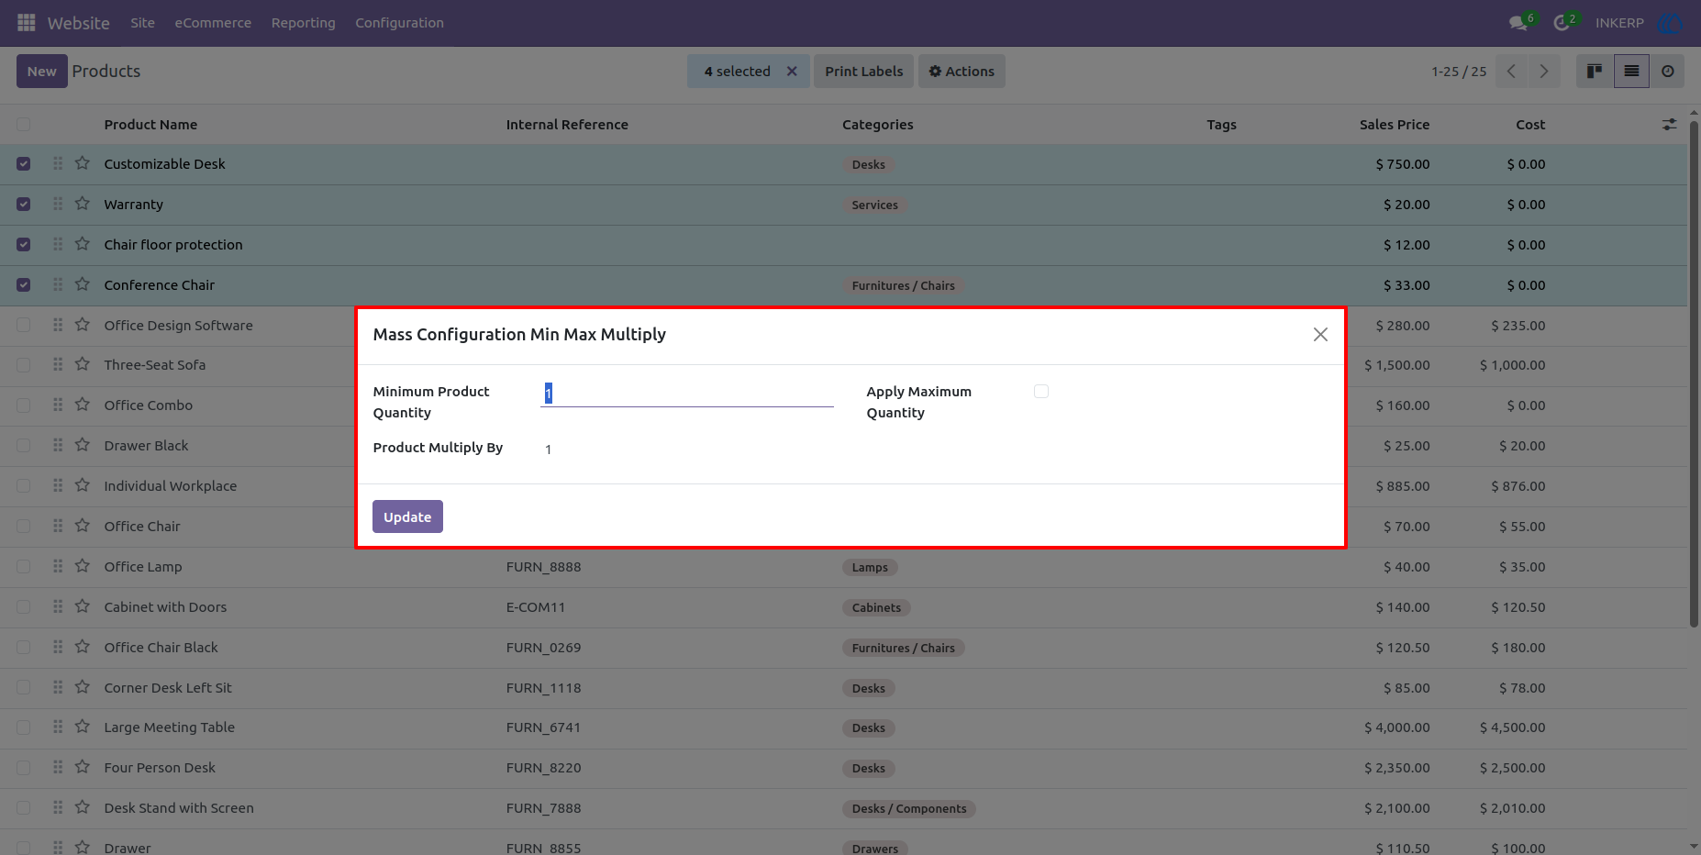Open the Reporting menu

tap(303, 23)
